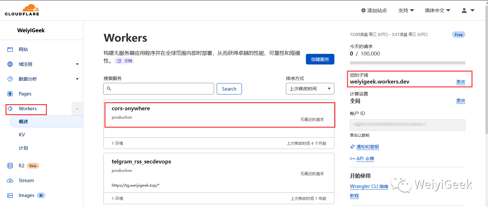Open R2 in the sidebar
This screenshot has width=488, height=207.
click(21, 166)
